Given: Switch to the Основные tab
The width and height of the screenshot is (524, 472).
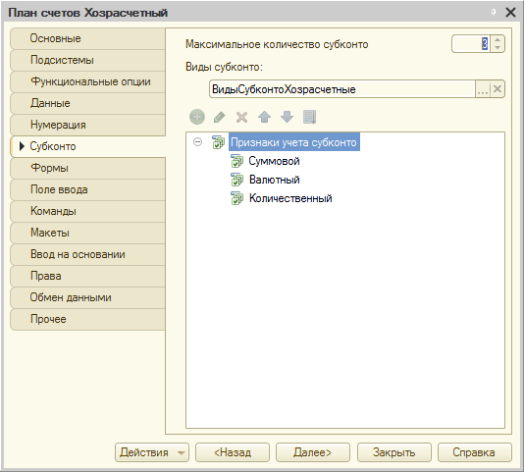Looking at the screenshot, I should [88, 38].
